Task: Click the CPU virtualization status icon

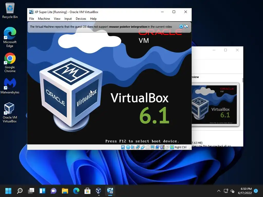Action: [162, 147]
